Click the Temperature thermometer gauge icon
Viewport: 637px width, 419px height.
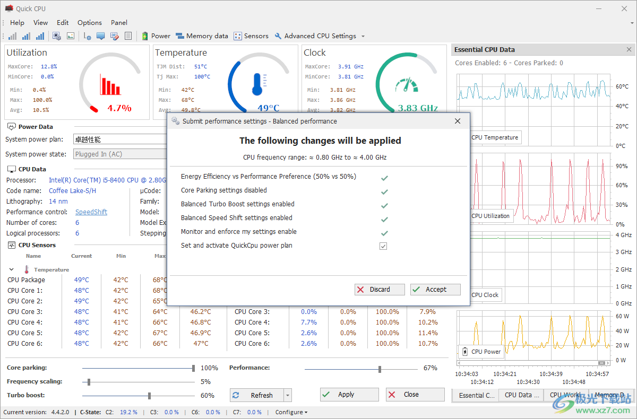coord(259,84)
